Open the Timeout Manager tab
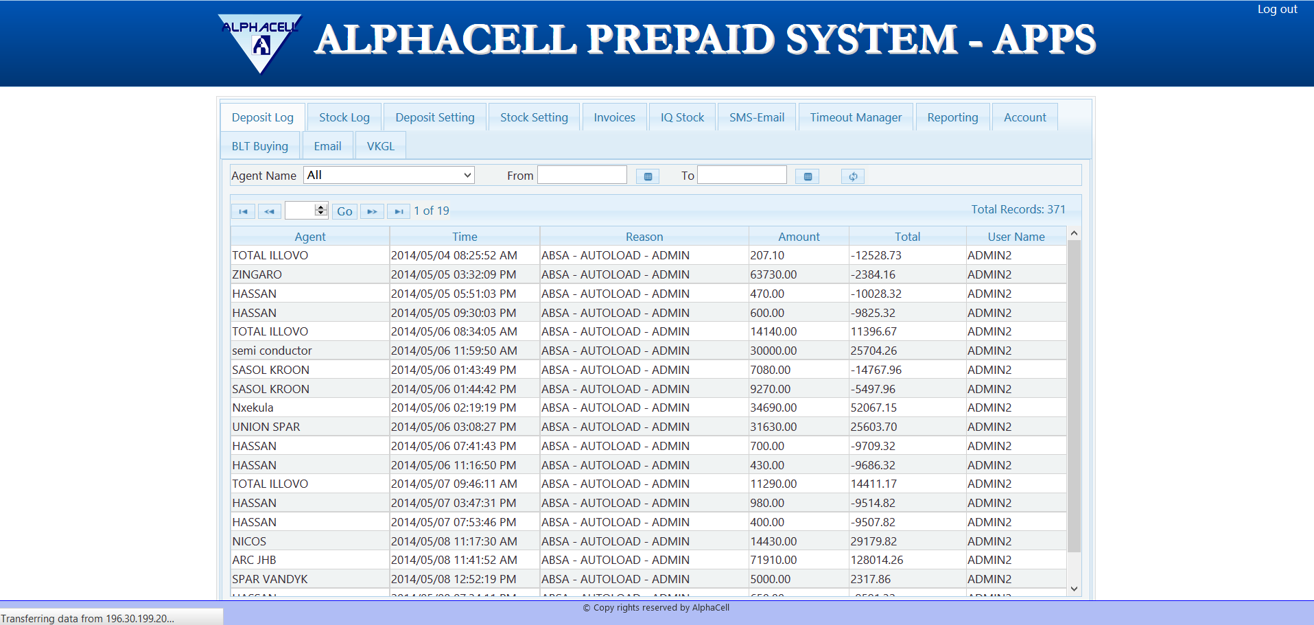Viewport: 1314px width, 625px height. [855, 117]
